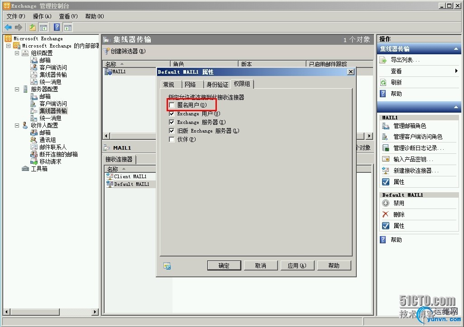Click the 应用 button
The image size is (464, 327).
(297, 265)
